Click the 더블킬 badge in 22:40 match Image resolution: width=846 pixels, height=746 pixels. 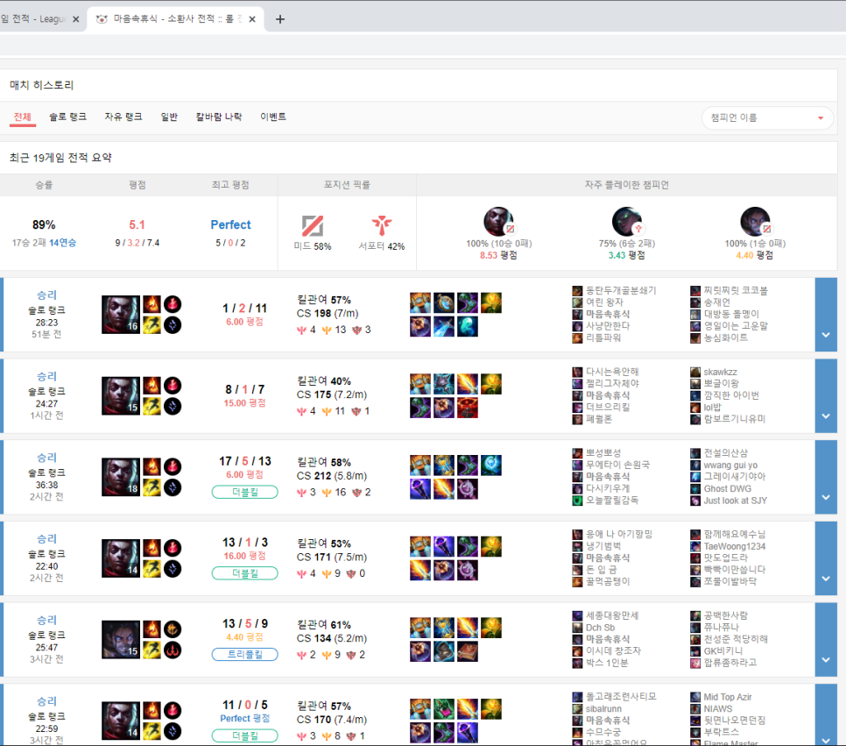point(245,573)
